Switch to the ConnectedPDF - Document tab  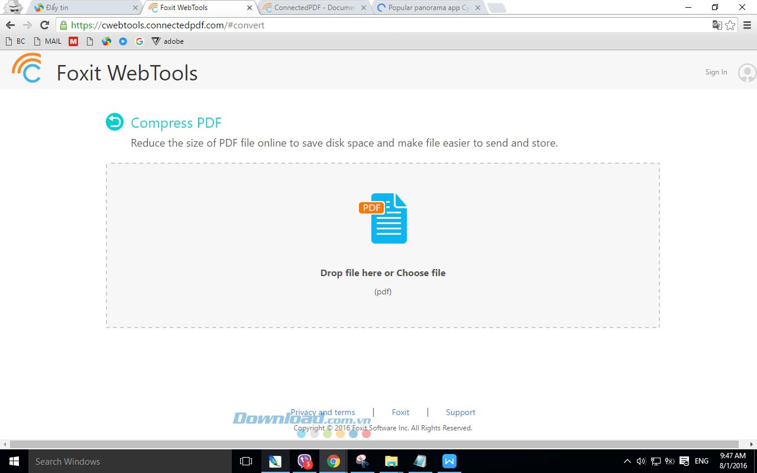313,8
